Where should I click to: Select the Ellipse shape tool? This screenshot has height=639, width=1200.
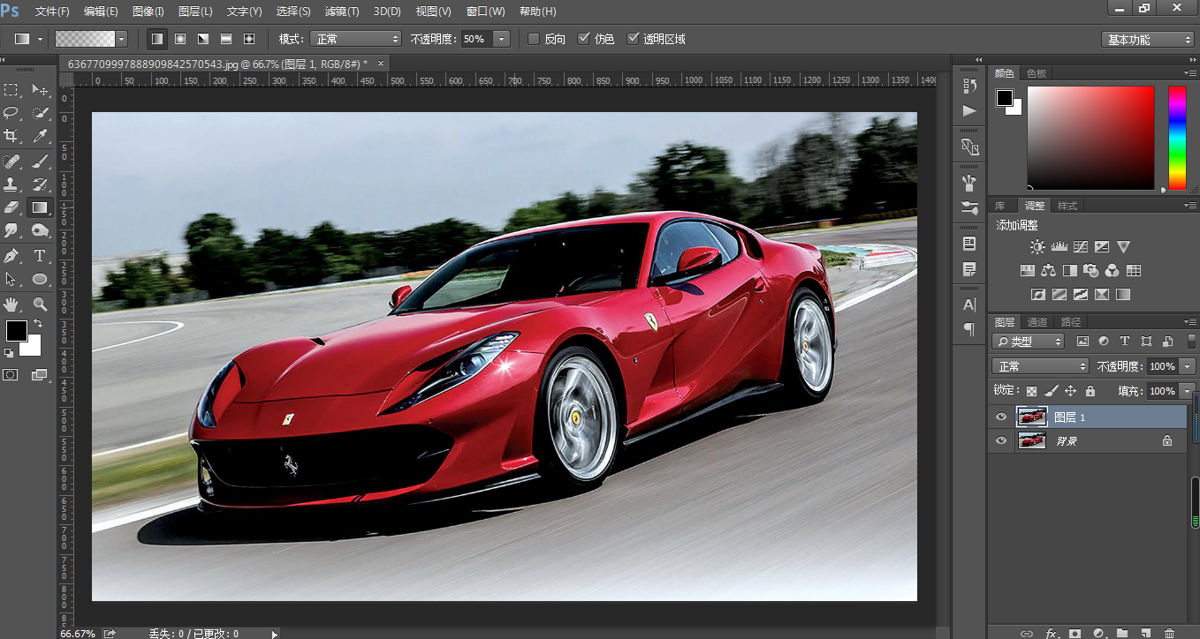point(40,279)
